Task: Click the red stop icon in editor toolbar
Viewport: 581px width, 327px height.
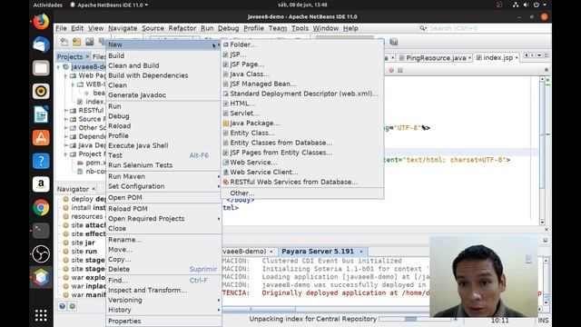Action: click(391, 70)
